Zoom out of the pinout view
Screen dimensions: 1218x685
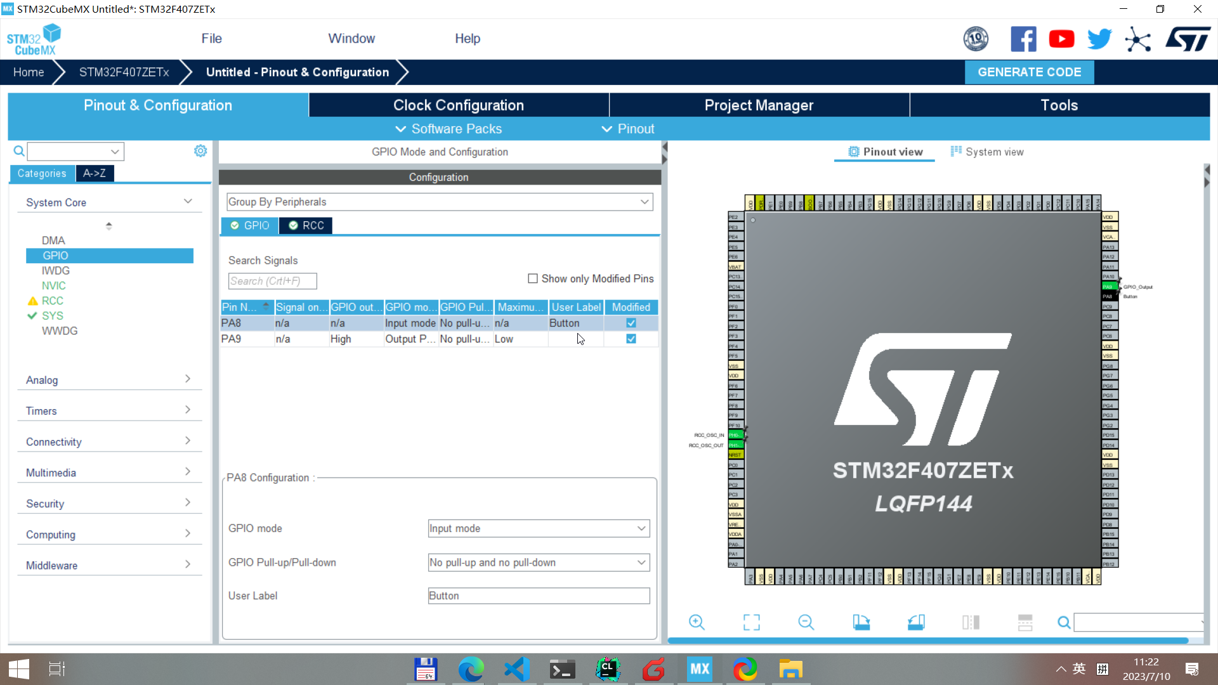tap(806, 622)
